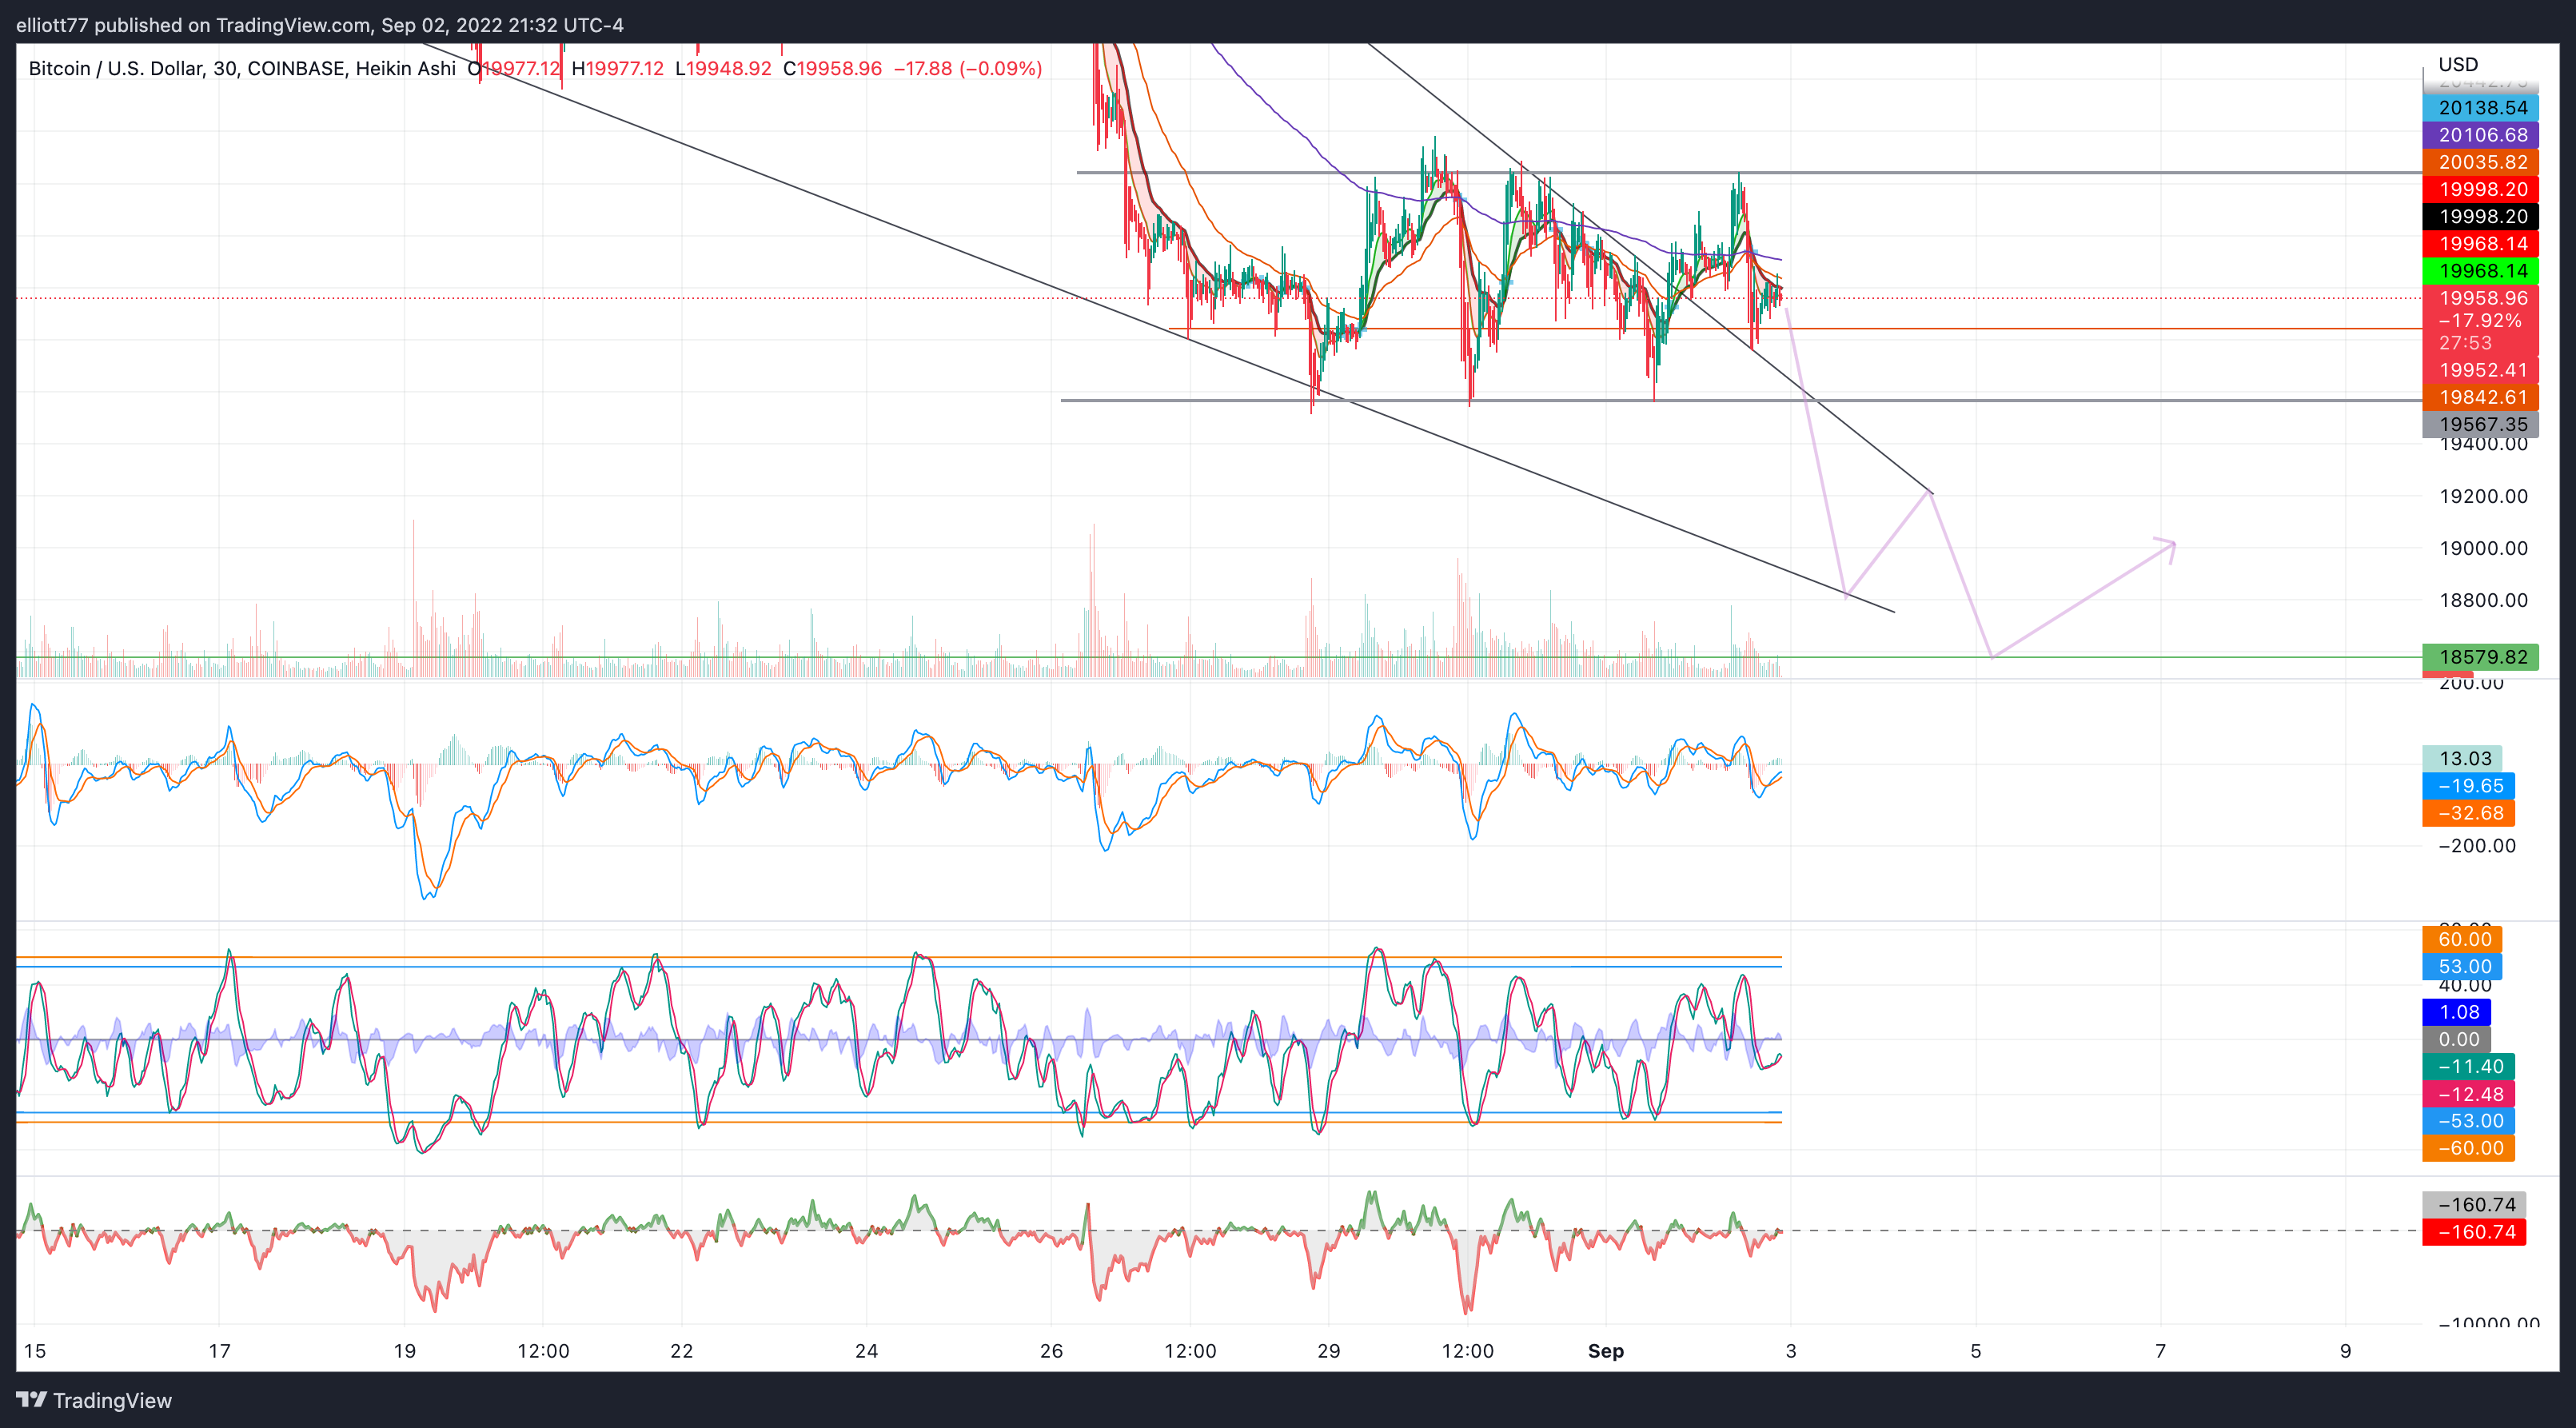
Task: Click the high value H19977.12 in header
Action: (617, 68)
